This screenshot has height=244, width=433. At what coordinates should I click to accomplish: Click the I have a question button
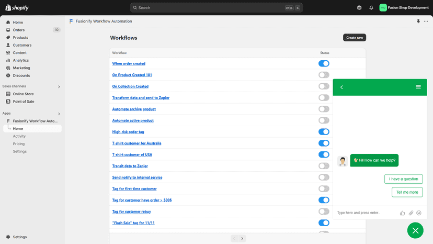[x=403, y=179]
